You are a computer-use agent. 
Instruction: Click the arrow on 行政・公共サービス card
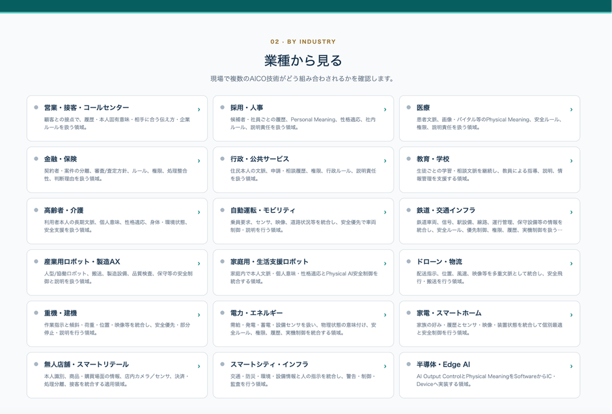point(385,161)
